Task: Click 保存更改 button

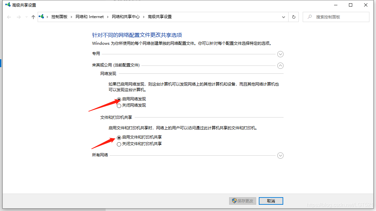Action: (242, 201)
